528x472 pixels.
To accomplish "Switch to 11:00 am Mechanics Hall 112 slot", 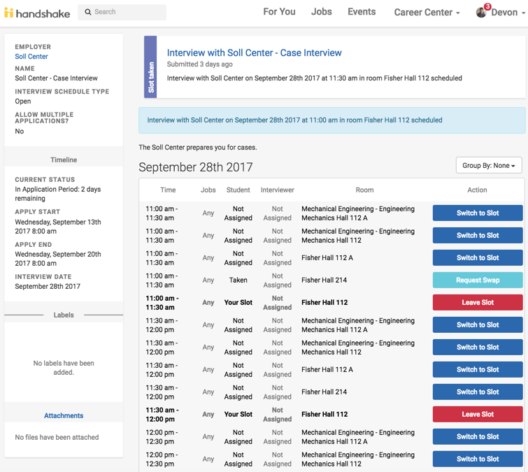I will [x=478, y=236].
